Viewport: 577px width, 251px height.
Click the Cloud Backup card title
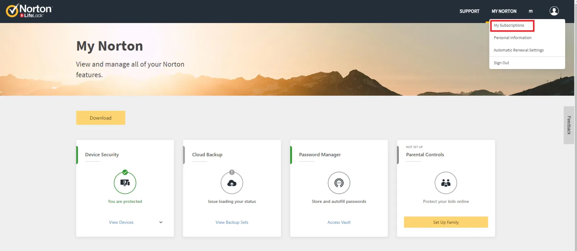coord(207,155)
